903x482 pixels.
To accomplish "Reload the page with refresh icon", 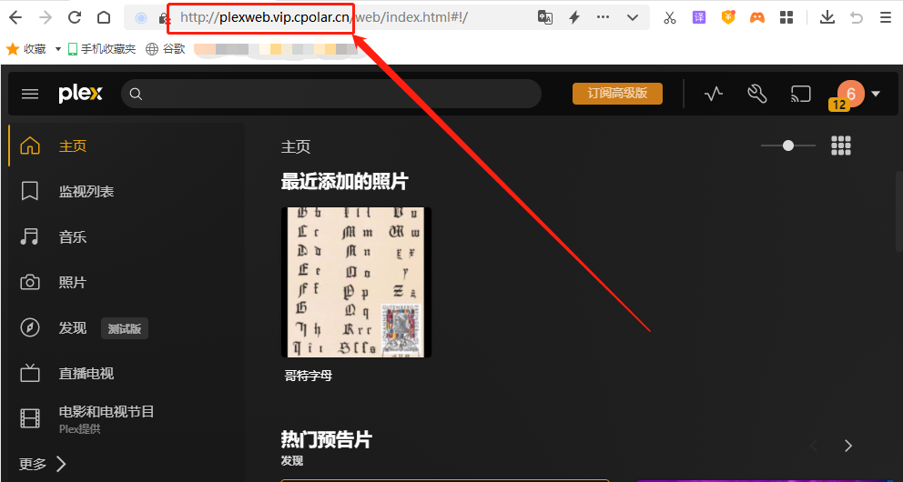I will 75,18.
